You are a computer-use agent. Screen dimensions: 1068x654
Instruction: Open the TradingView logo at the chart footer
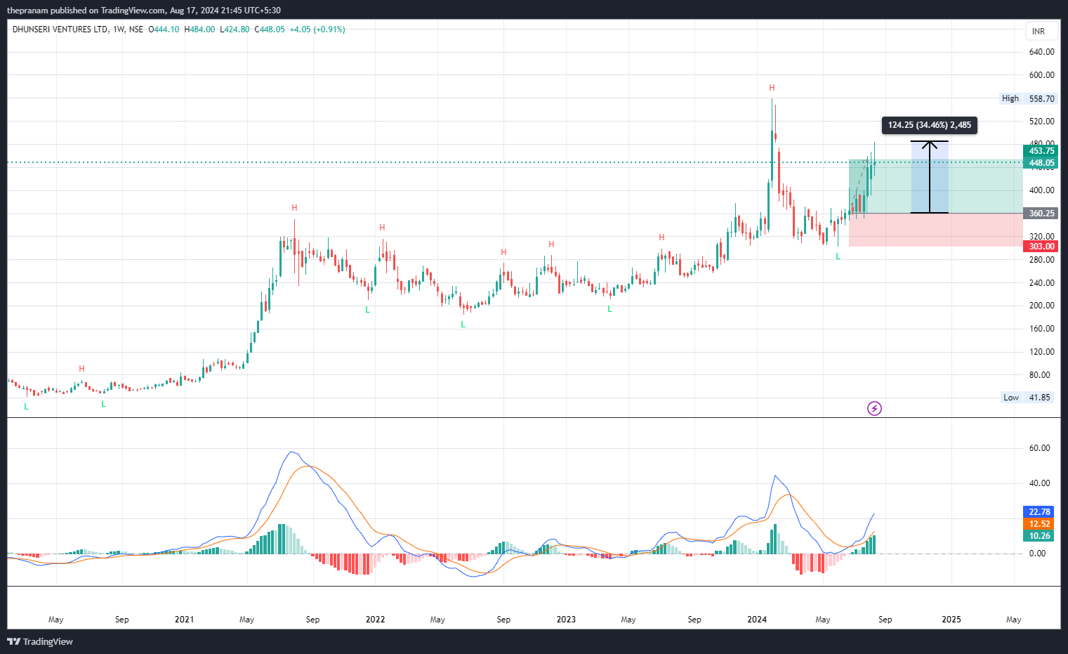(40, 641)
